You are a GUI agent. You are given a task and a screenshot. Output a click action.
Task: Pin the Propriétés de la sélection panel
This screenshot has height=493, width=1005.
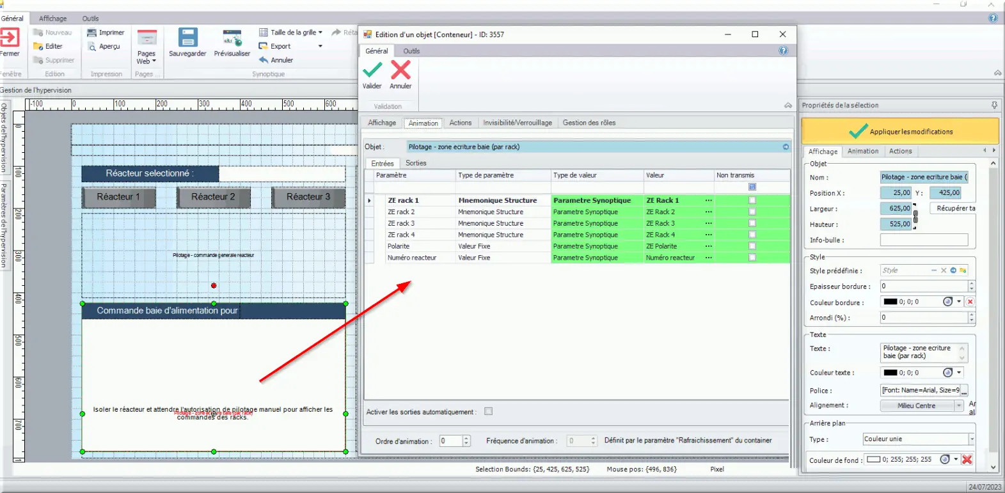click(x=994, y=105)
